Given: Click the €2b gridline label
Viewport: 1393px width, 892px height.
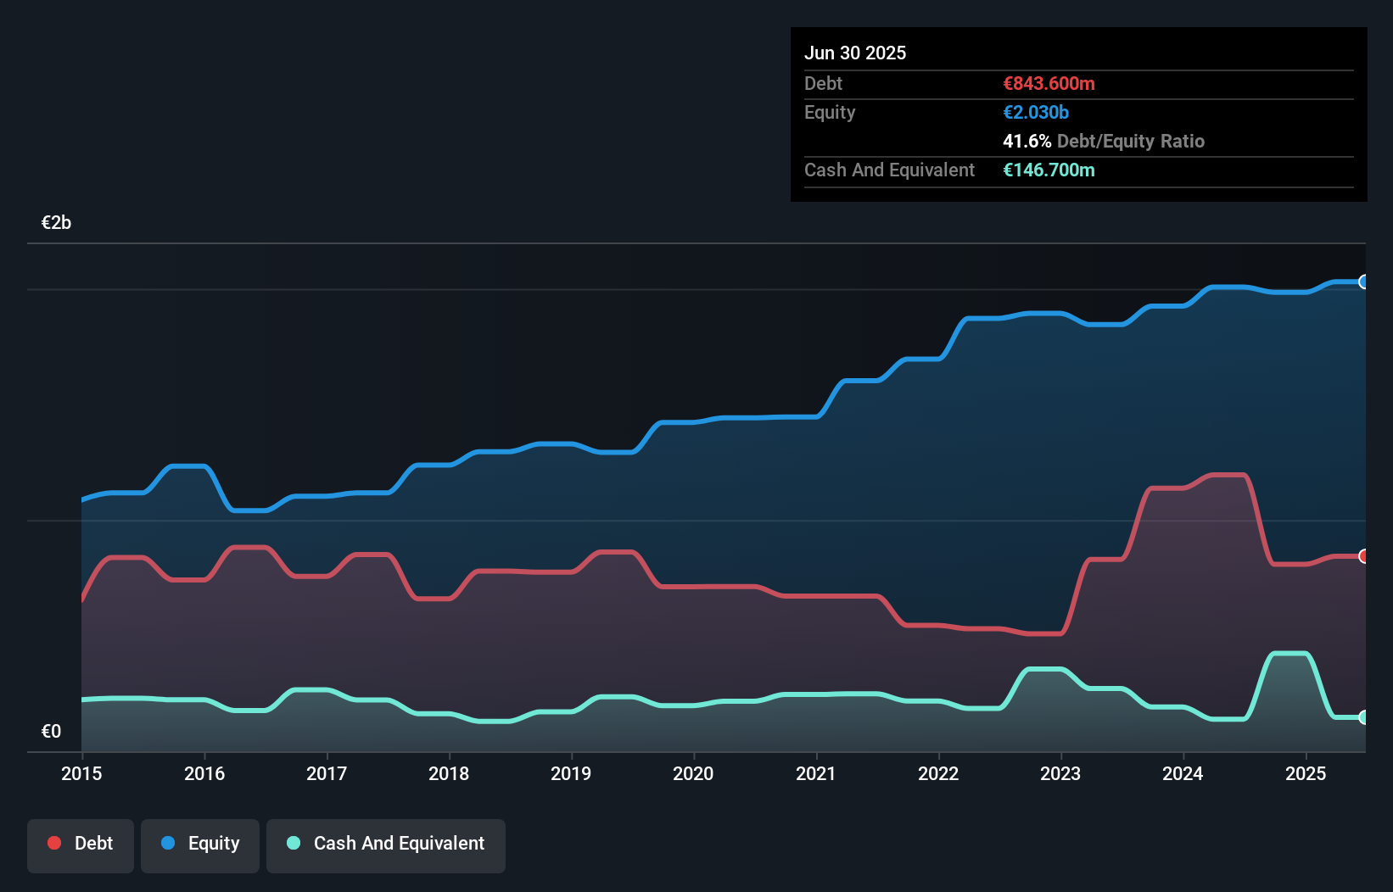Looking at the screenshot, I should [x=56, y=222].
